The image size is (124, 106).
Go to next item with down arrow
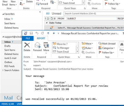coord(54,33)
